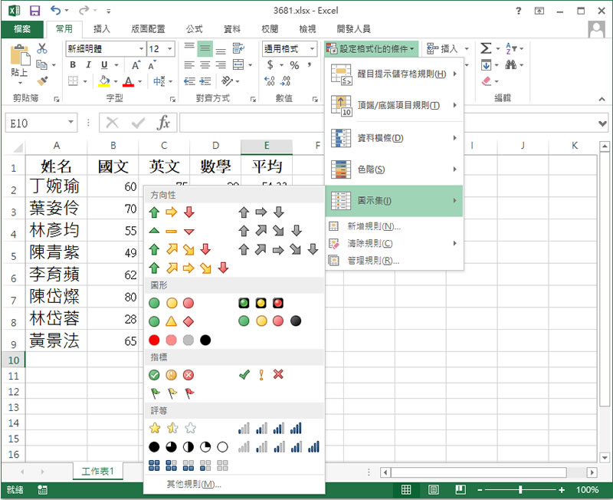Viewport: 613px width, 500px height.
Task: Expand the formula bar chevron
Action: [602, 123]
